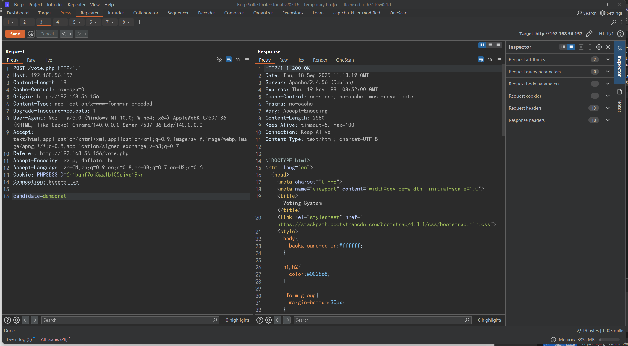The height and width of the screenshot is (346, 628).
Task: Click the Response vertical scrollbar
Action: point(504,101)
